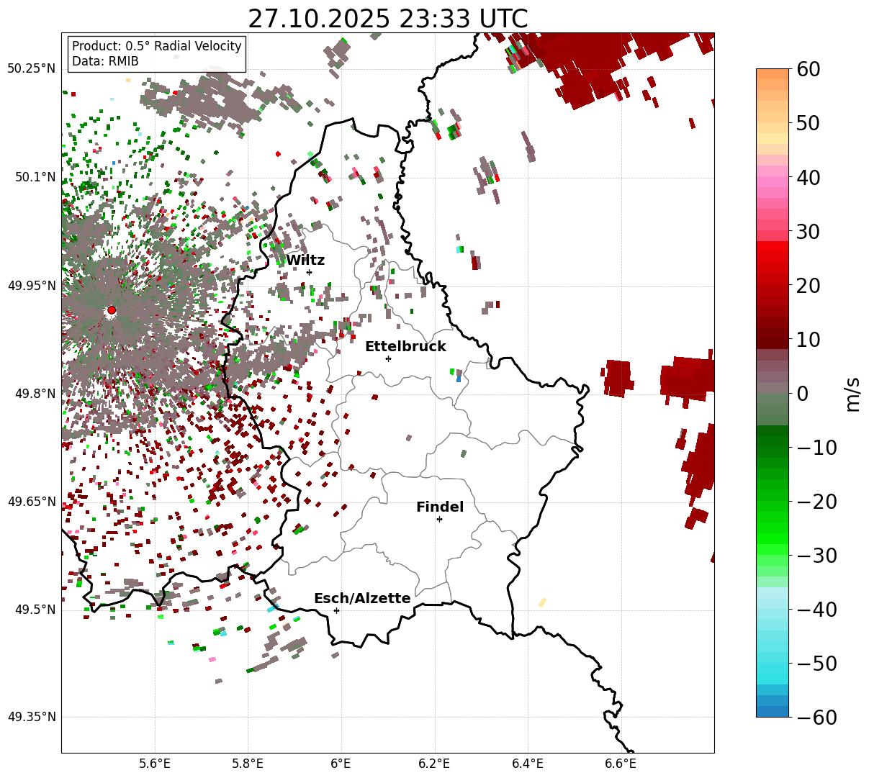Click the 5.6°E longitude tick label
The image size is (869, 778).
[x=155, y=763]
